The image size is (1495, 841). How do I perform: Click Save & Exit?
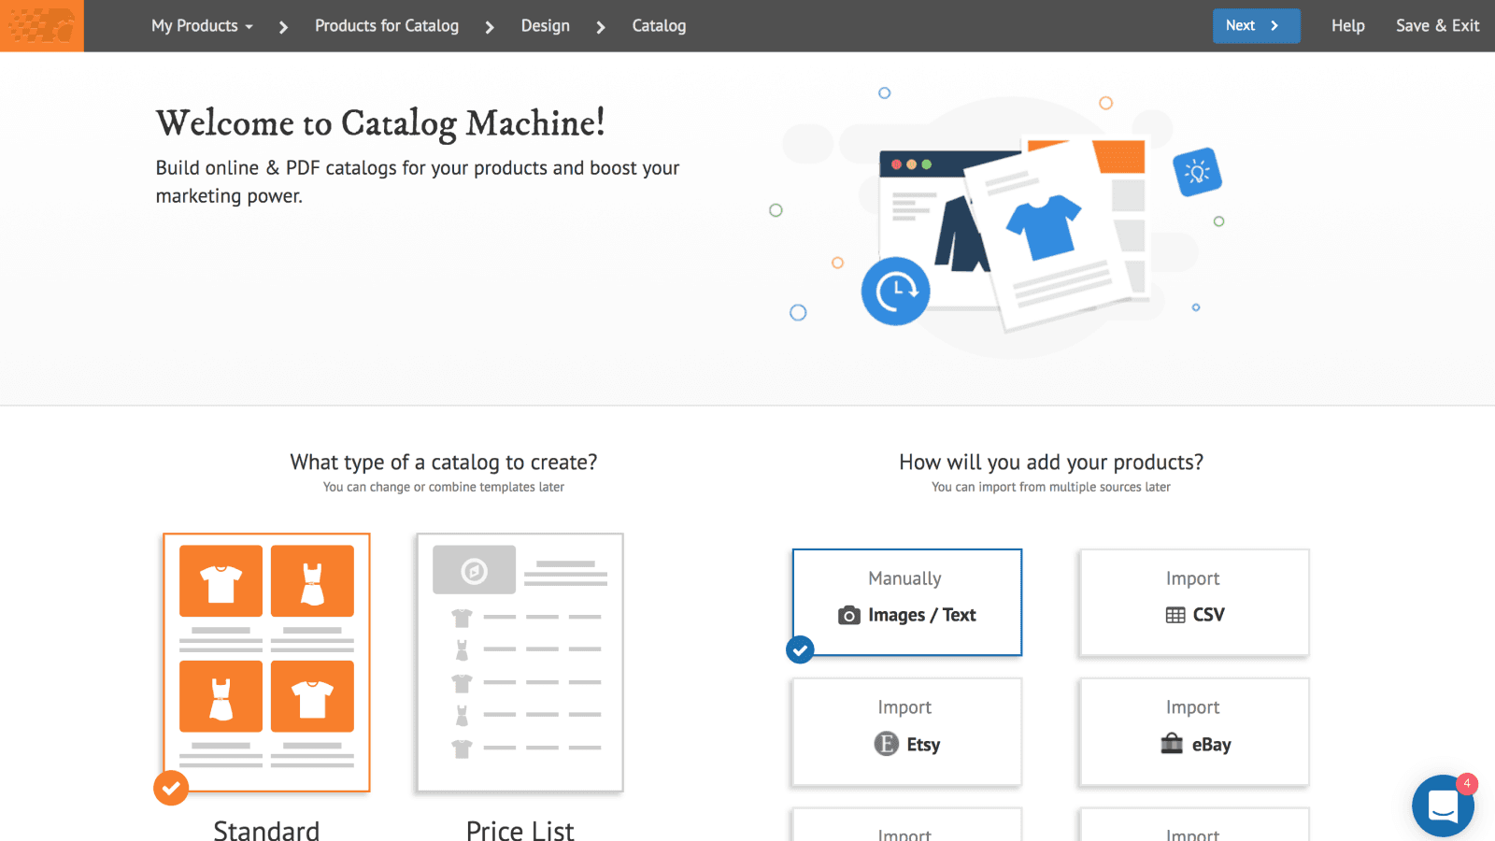[x=1437, y=26]
